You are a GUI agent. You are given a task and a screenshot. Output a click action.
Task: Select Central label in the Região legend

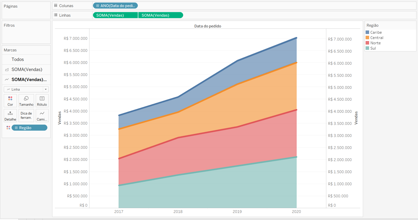377,38
